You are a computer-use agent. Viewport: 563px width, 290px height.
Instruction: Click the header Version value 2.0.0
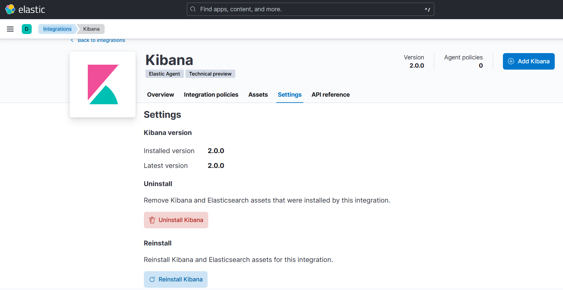(417, 66)
